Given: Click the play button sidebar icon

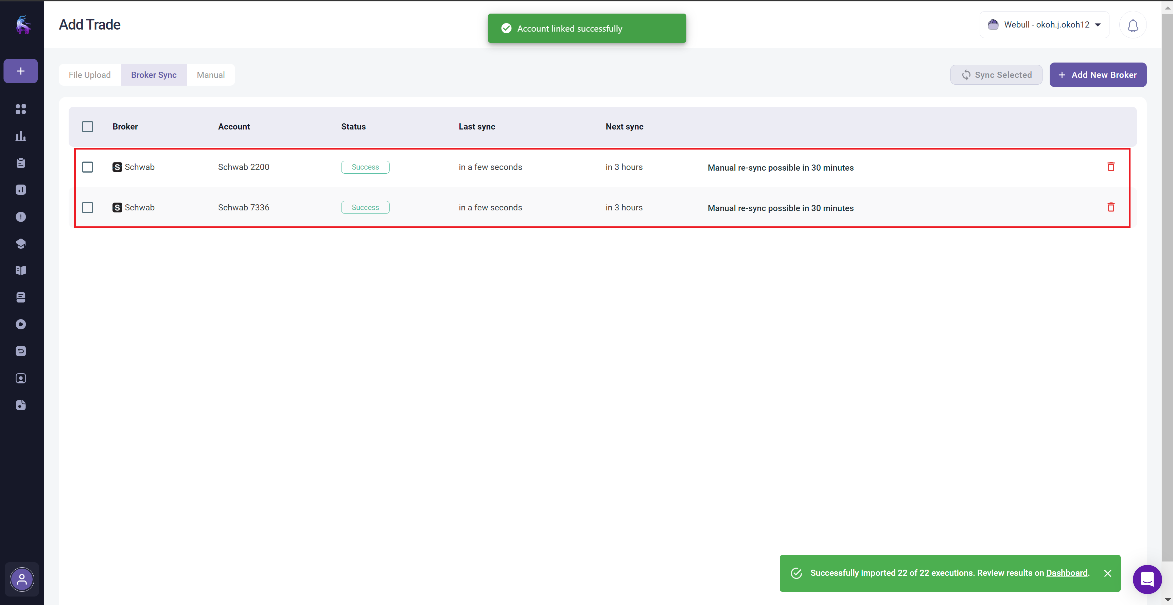Looking at the screenshot, I should [20, 324].
